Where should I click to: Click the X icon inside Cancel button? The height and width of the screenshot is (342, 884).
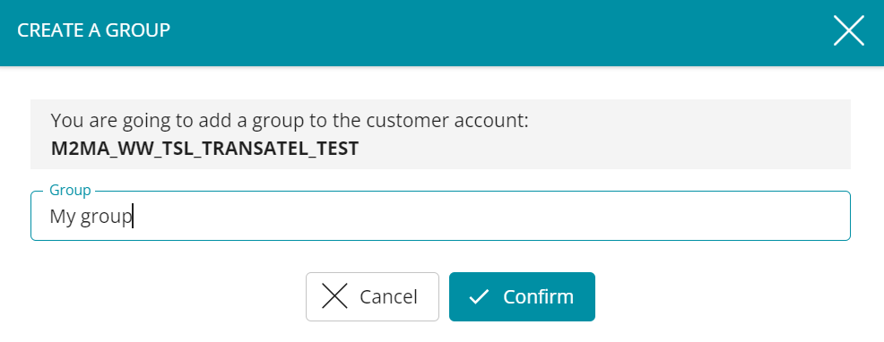point(334,296)
